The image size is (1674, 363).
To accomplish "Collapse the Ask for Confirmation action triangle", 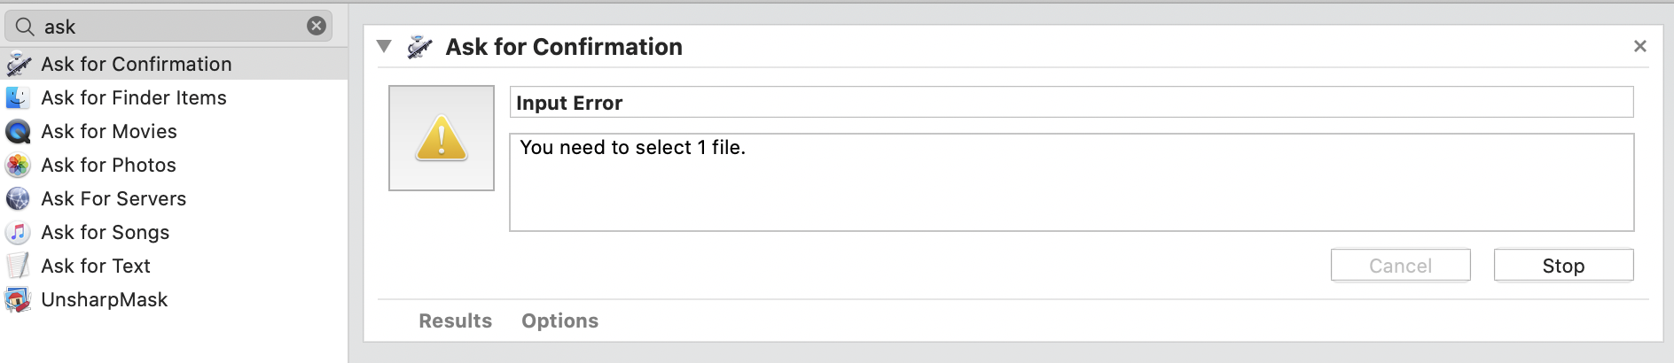I will click(384, 47).
